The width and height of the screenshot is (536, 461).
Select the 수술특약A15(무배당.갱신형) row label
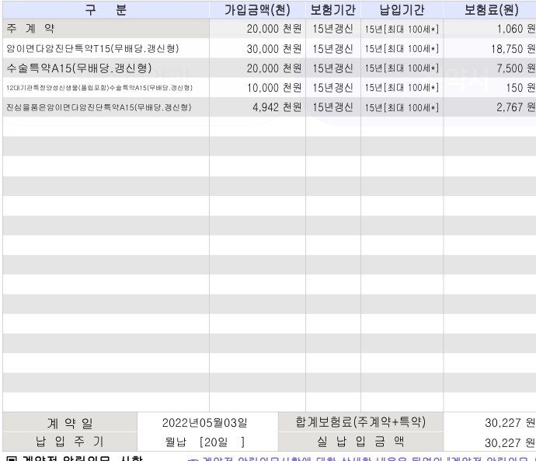pyautogui.click(x=79, y=68)
